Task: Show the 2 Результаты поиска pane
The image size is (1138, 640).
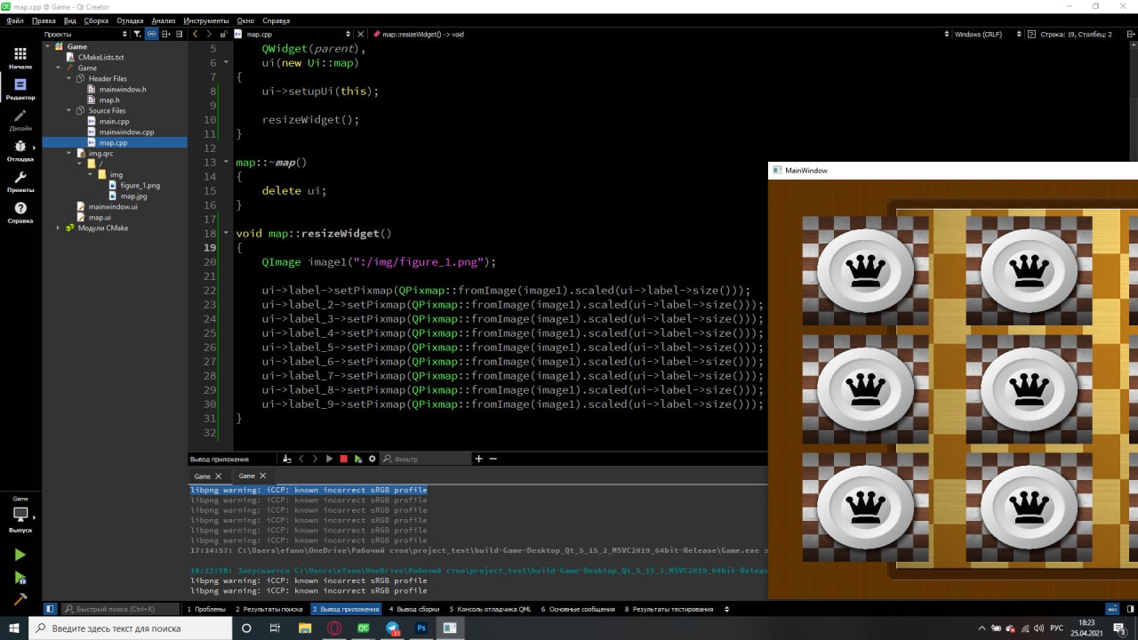Action: click(268, 609)
